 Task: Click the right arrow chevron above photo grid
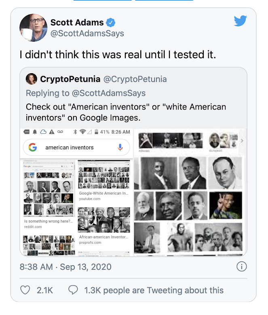[x=242, y=141]
